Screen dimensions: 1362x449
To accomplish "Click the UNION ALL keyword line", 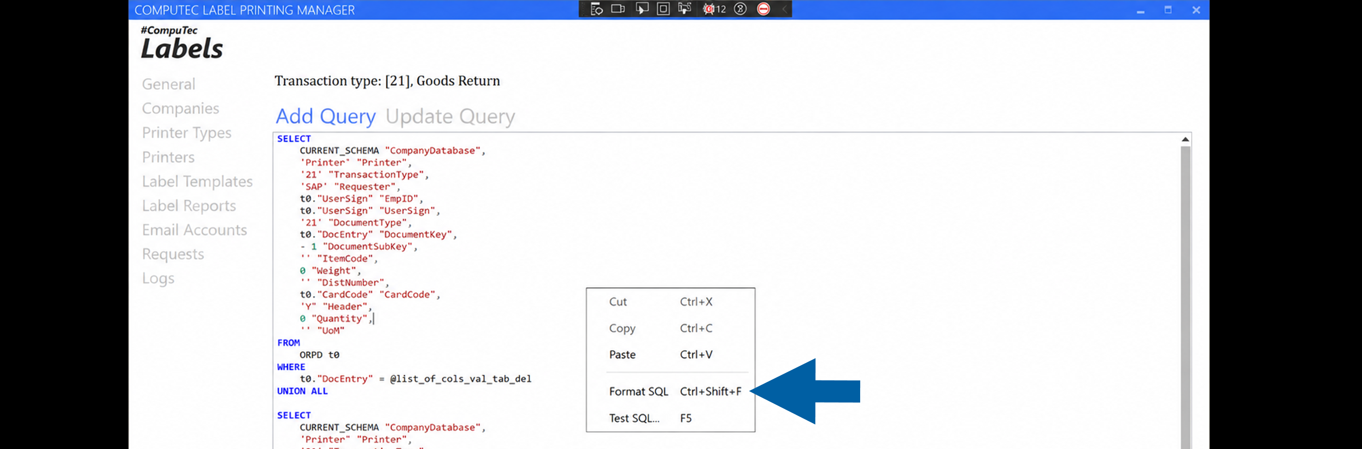I will point(302,391).
